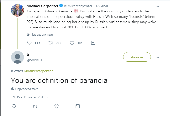170x116 pixels.
Task: Reply to the paranoia tweet
Action: 14,106
